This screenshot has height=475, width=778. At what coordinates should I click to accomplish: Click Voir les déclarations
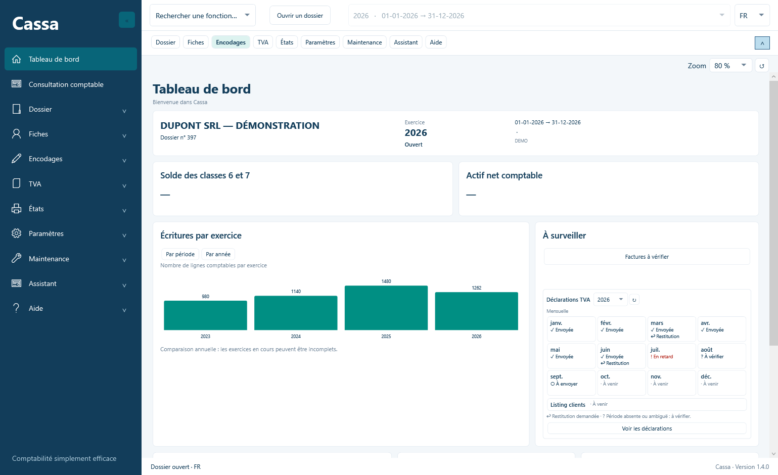(647, 429)
